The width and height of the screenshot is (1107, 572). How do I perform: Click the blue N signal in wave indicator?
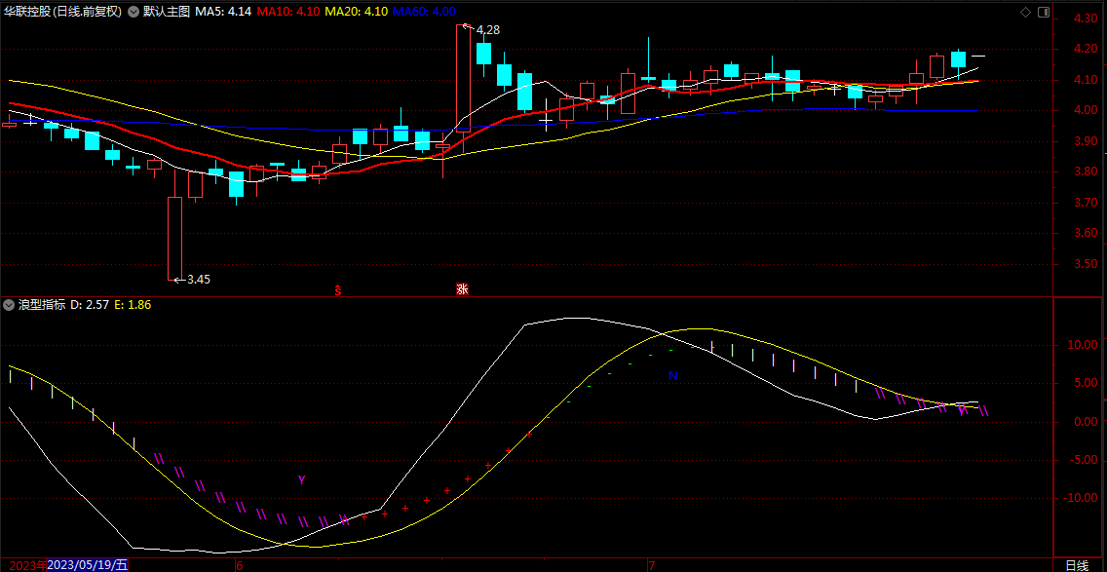[x=672, y=376]
